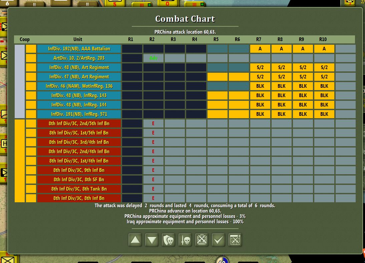365x263 pixels.
Task: Click the red E cell for 8th SF Bn
Action: tap(153, 179)
